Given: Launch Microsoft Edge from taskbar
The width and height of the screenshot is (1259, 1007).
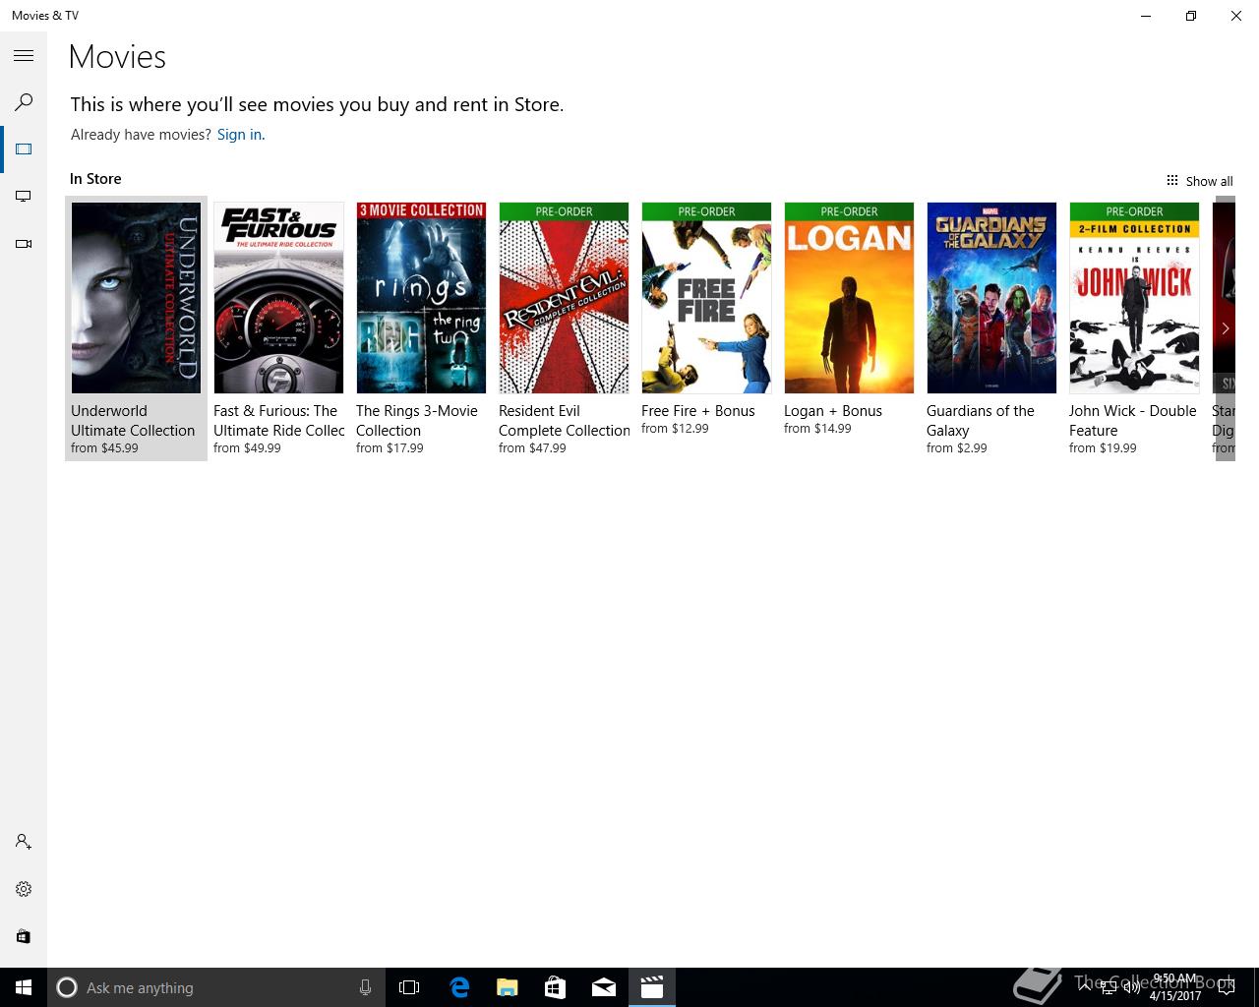Looking at the screenshot, I should coord(458,987).
